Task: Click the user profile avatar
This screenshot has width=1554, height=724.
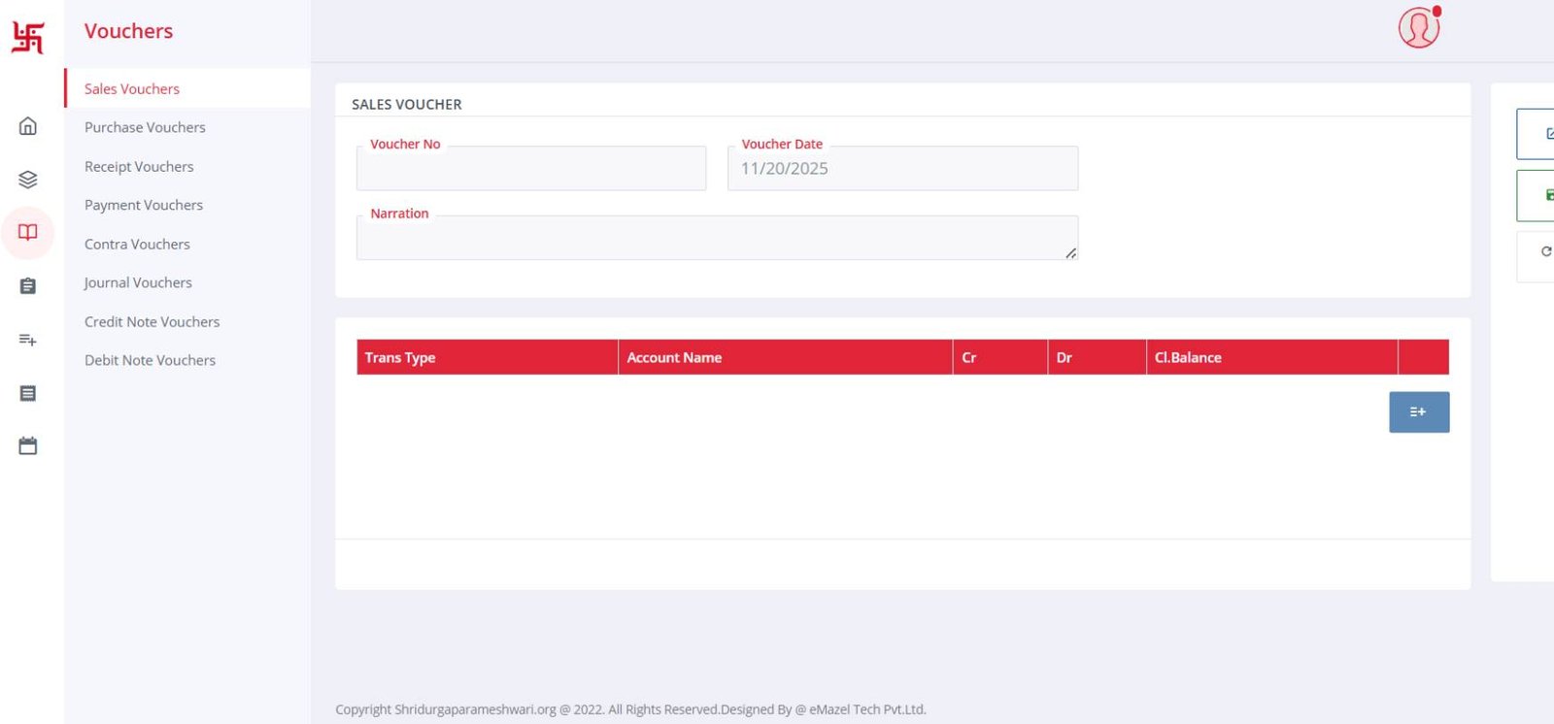Action: coord(1418,28)
